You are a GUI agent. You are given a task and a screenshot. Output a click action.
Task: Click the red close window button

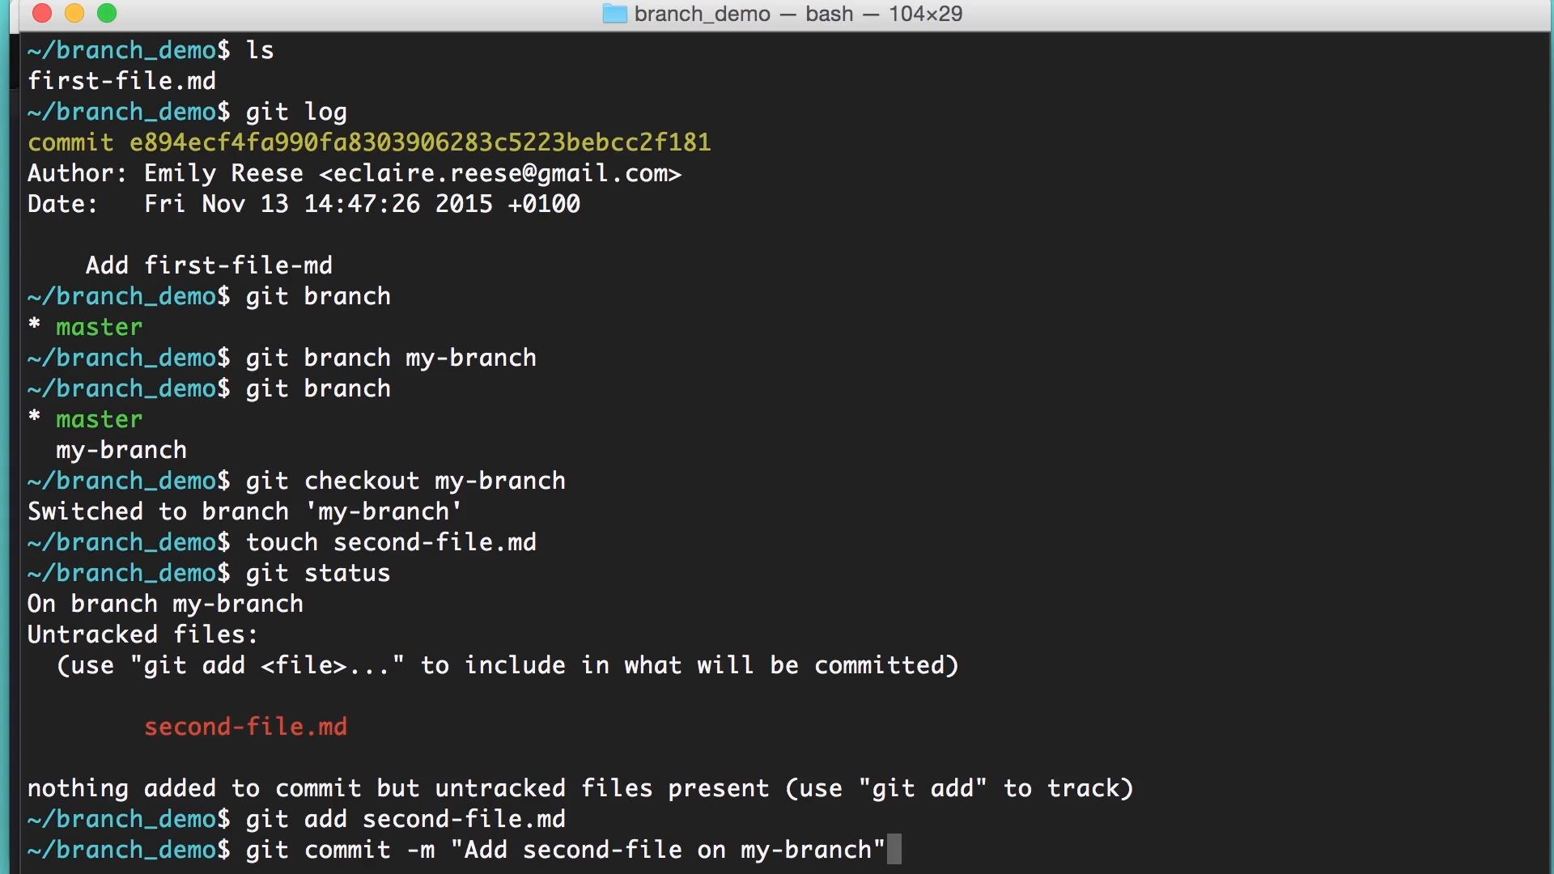[42, 13]
